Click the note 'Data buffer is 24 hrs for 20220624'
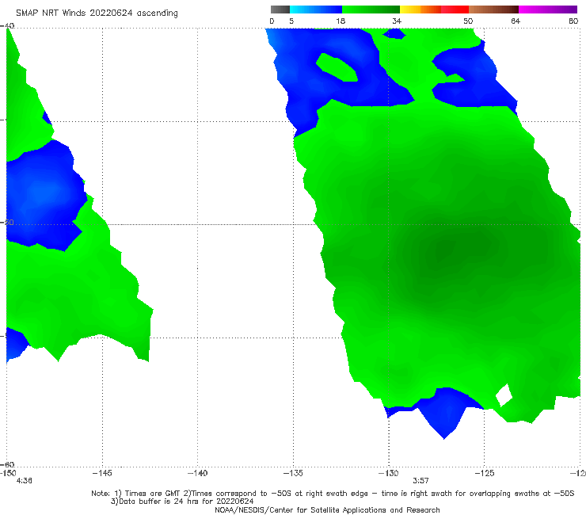 (x=182, y=502)
